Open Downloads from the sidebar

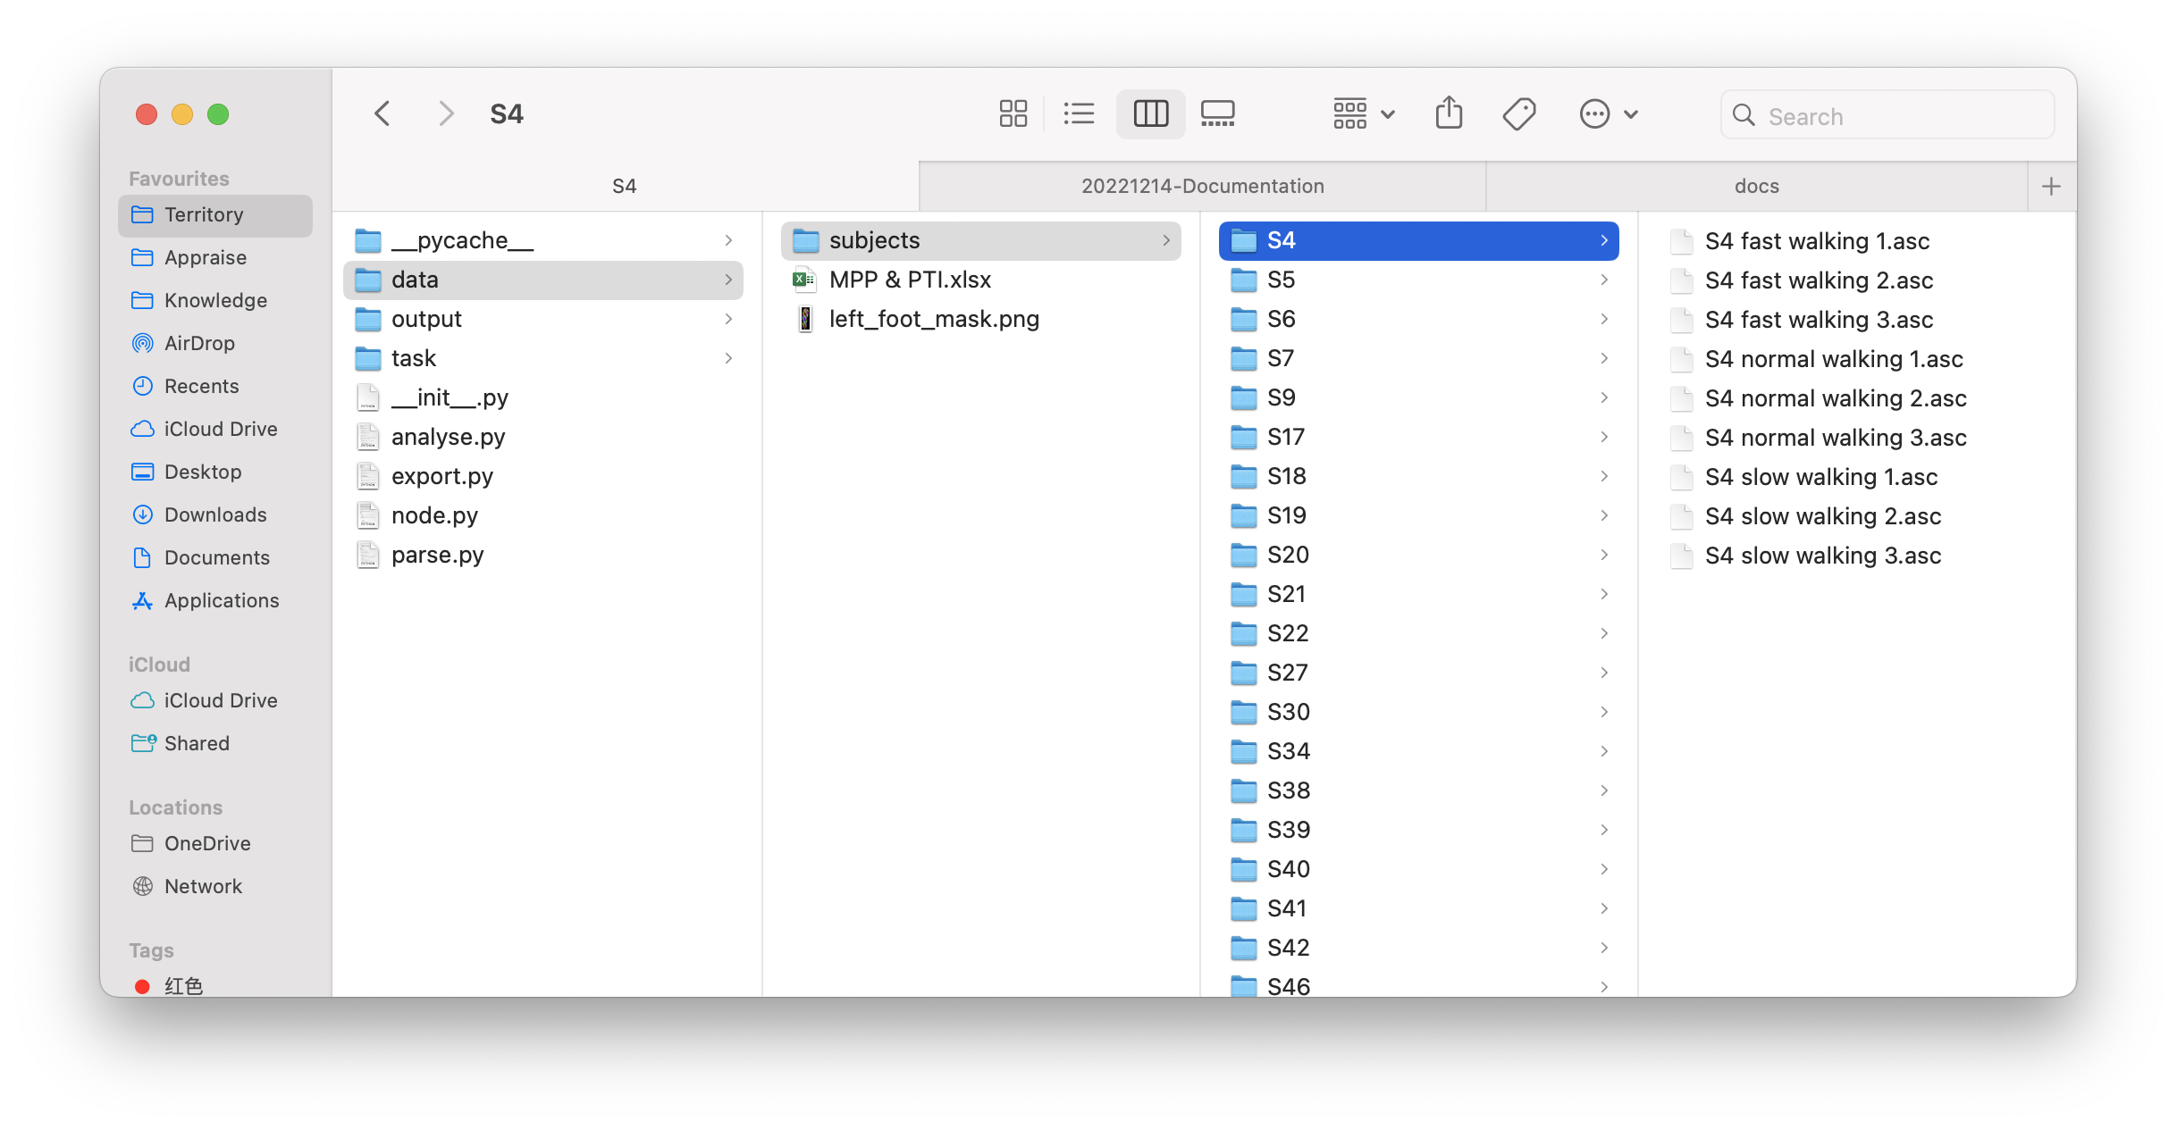pyautogui.click(x=215, y=514)
